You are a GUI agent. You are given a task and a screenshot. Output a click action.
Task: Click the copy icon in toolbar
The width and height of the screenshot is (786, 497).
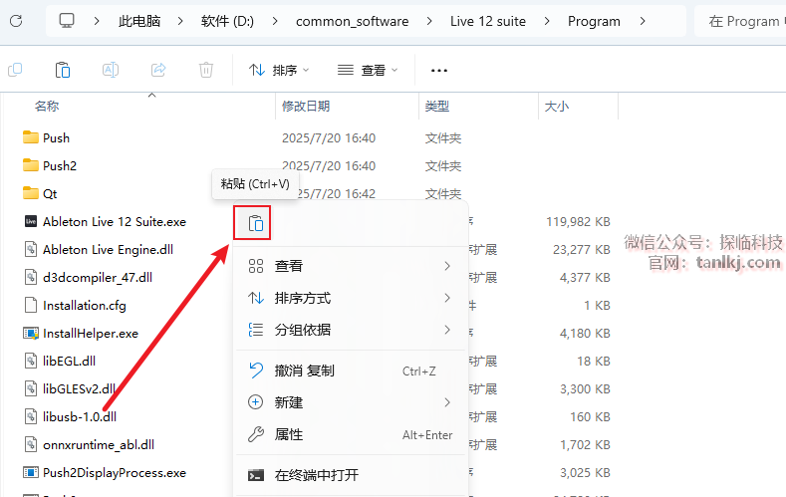(x=15, y=70)
